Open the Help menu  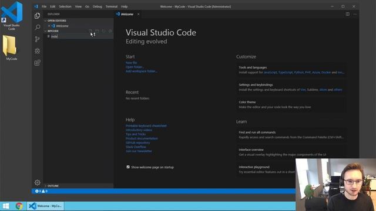[124, 6]
